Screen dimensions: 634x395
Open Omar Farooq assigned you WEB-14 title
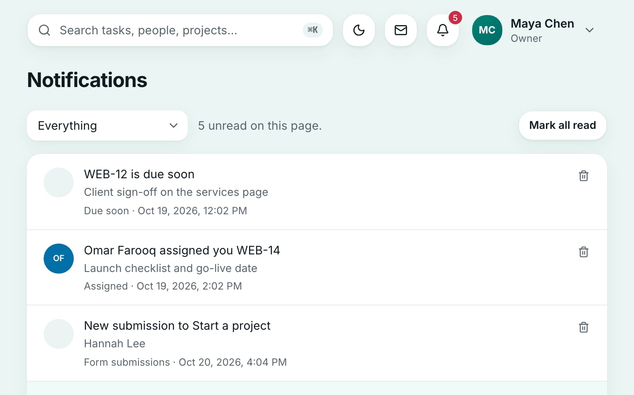(x=182, y=250)
